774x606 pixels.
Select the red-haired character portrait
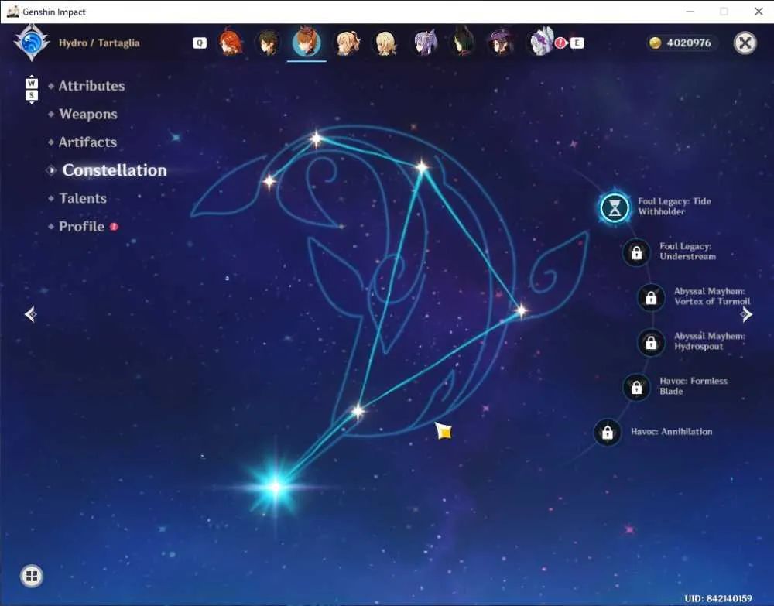(231, 43)
